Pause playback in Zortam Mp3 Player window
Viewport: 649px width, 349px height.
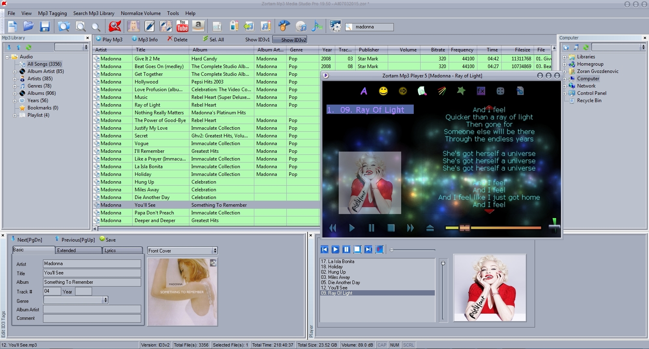[x=371, y=228]
